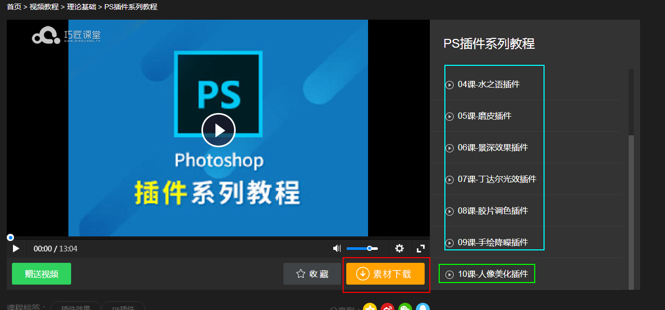Open lesson 05课-磨皮插件
This screenshot has height=310, width=665.
point(484,116)
